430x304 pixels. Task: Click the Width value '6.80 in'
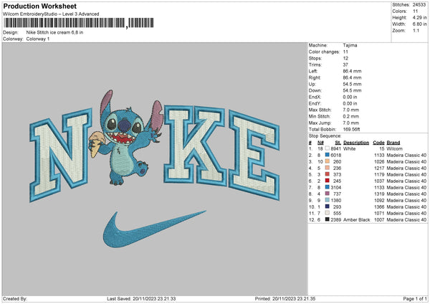tap(419, 24)
